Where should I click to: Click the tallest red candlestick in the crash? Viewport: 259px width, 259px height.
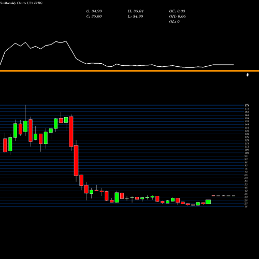click(76, 161)
